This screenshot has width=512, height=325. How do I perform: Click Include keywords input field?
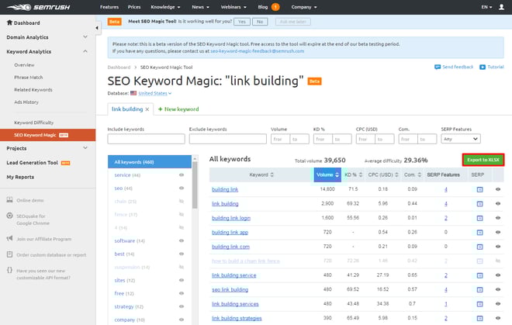[146, 139]
